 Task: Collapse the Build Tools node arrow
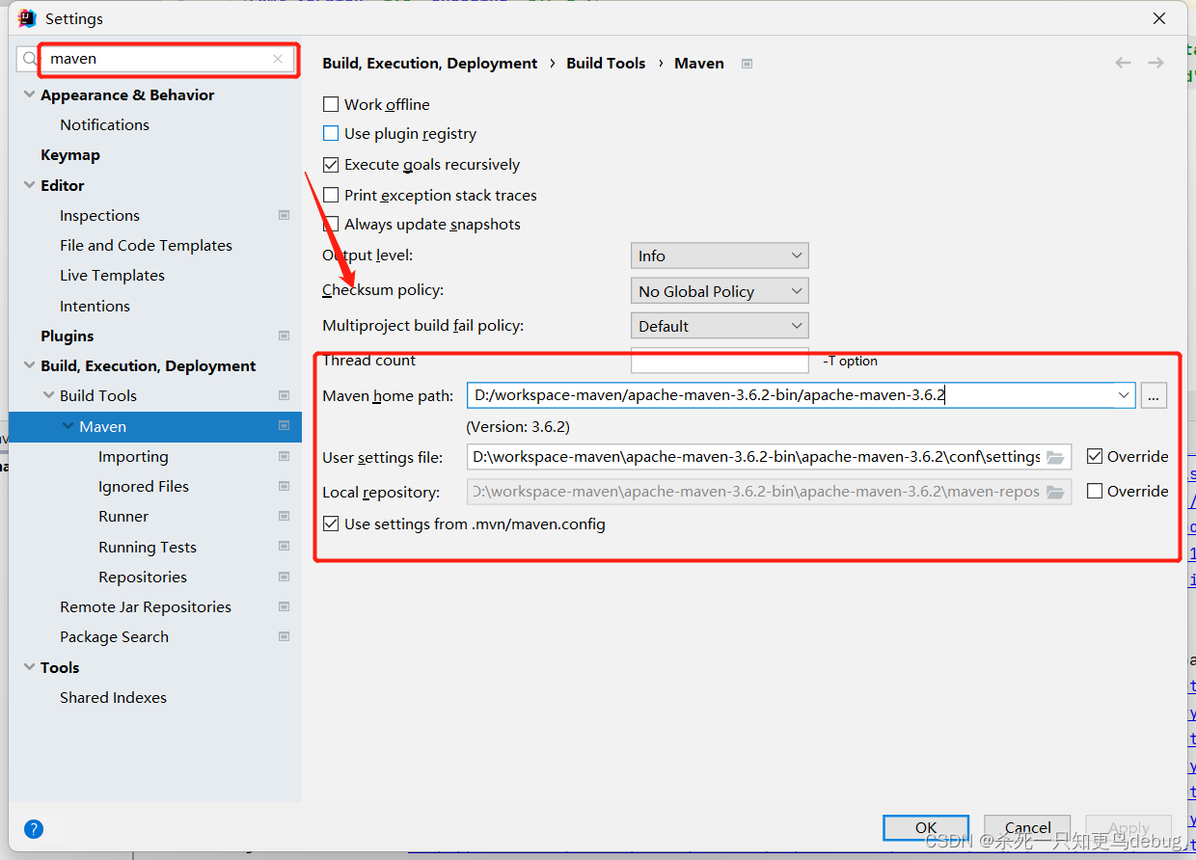point(49,395)
